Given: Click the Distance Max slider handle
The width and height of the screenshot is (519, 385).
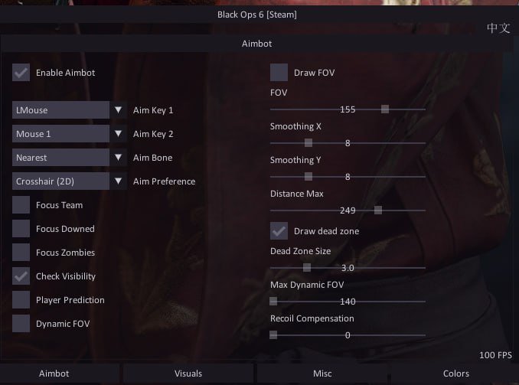Looking at the screenshot, I should click(x=378, y=210).
